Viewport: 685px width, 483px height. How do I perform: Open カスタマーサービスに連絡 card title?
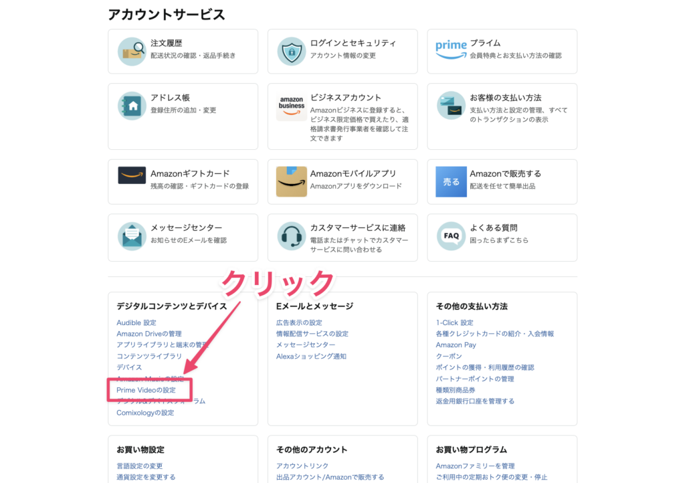358,228
